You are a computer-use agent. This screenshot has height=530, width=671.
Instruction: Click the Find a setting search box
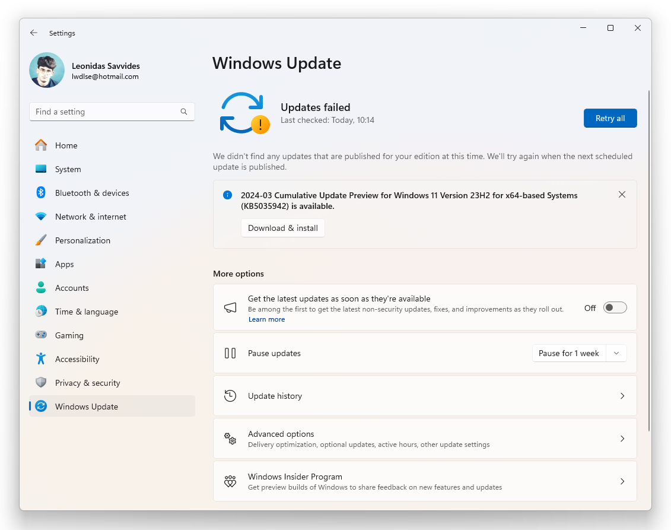112,112
